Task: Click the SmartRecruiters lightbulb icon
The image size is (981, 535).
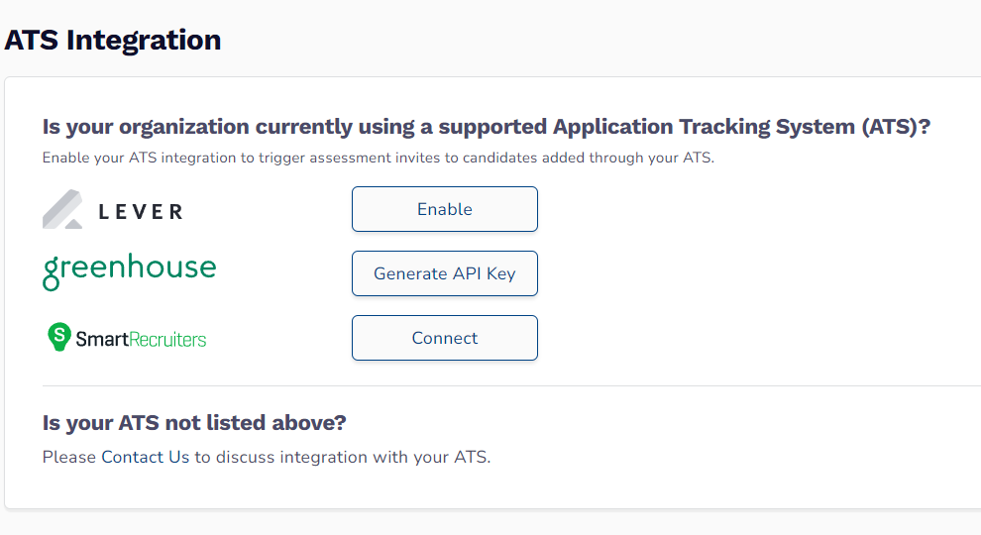Action: [59, 337]
